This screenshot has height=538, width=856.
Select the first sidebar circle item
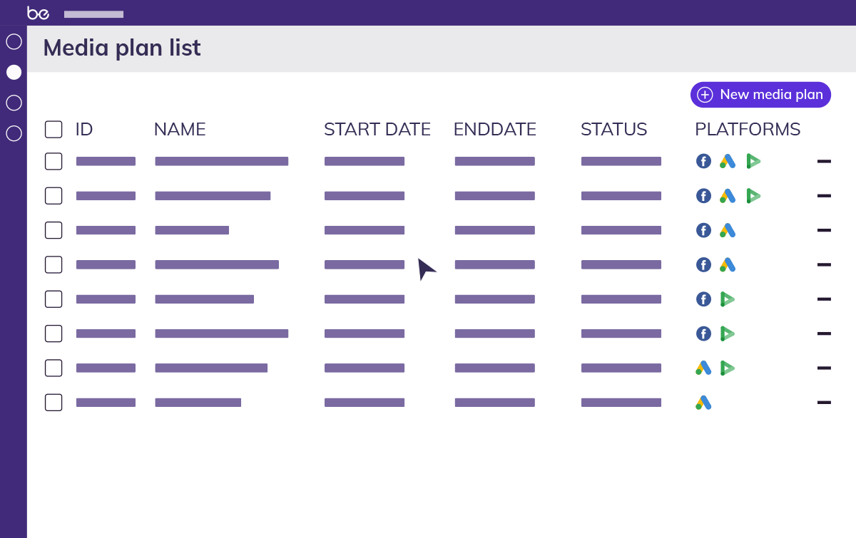click(14, 41)
